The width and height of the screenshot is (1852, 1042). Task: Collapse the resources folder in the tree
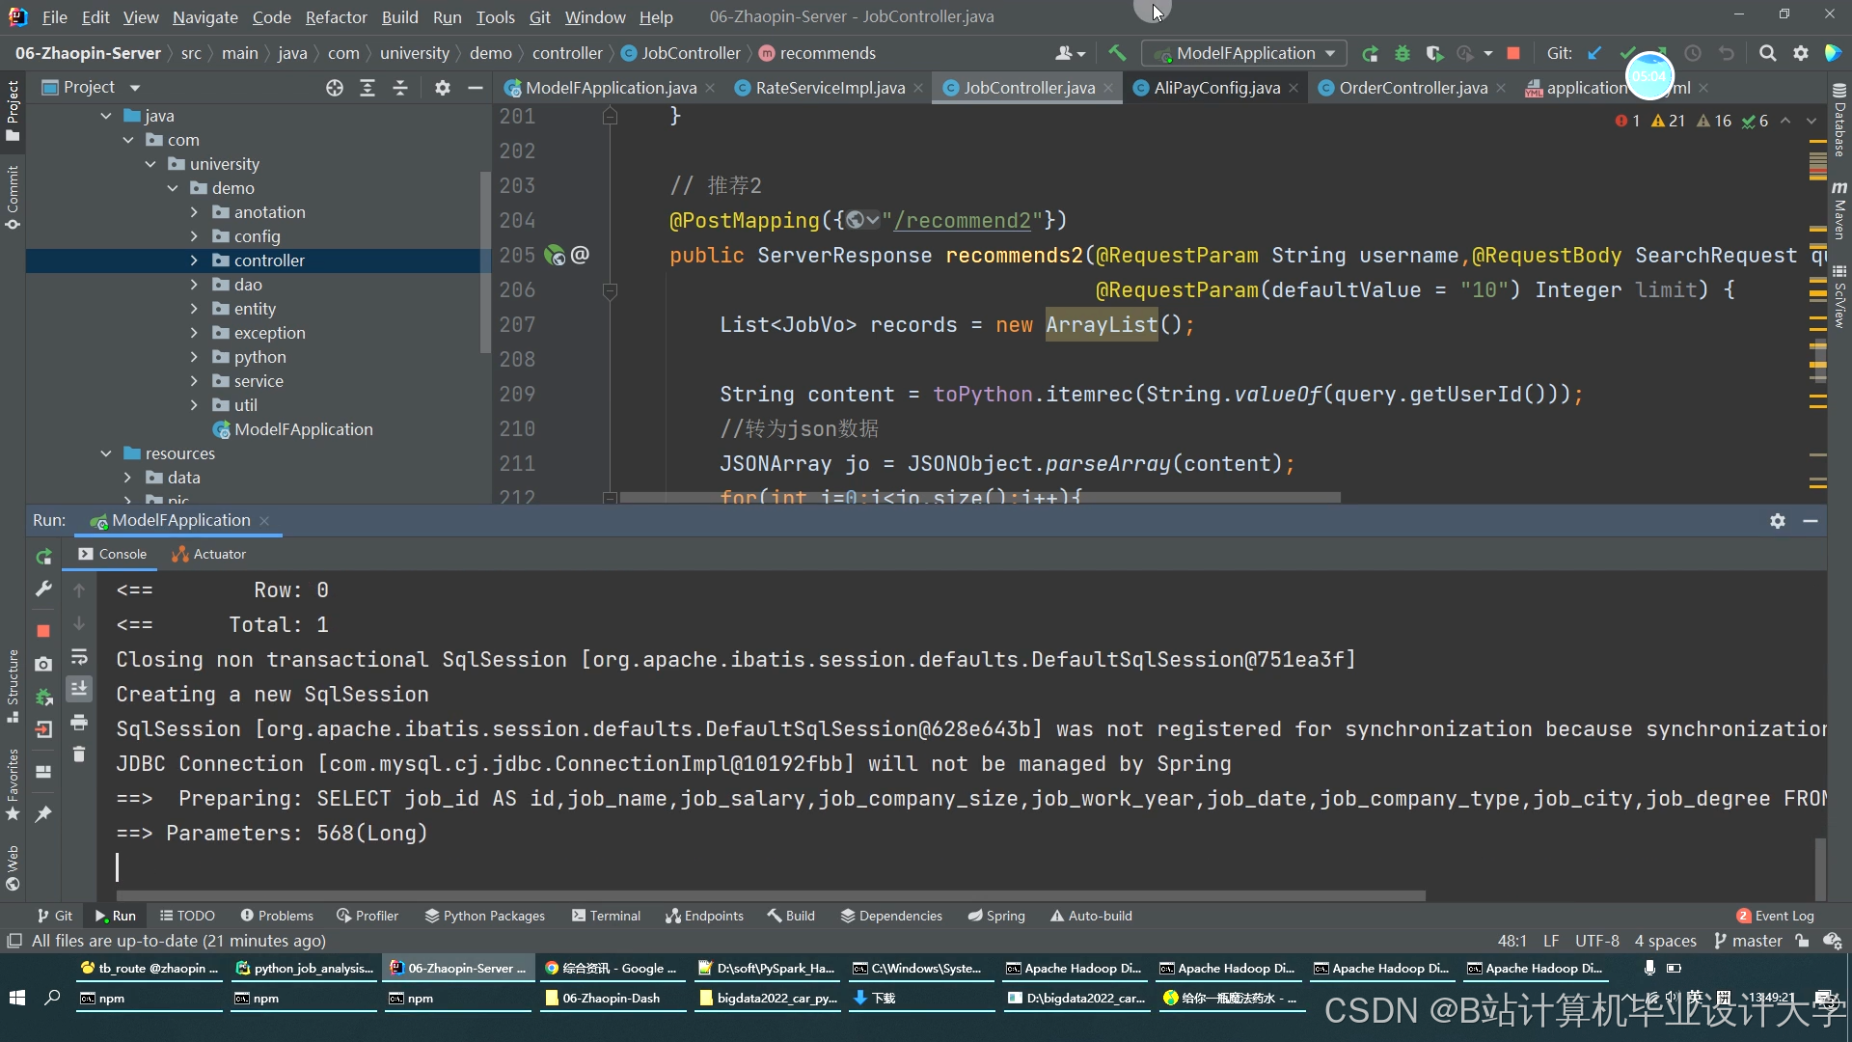(x=106, y=453)
